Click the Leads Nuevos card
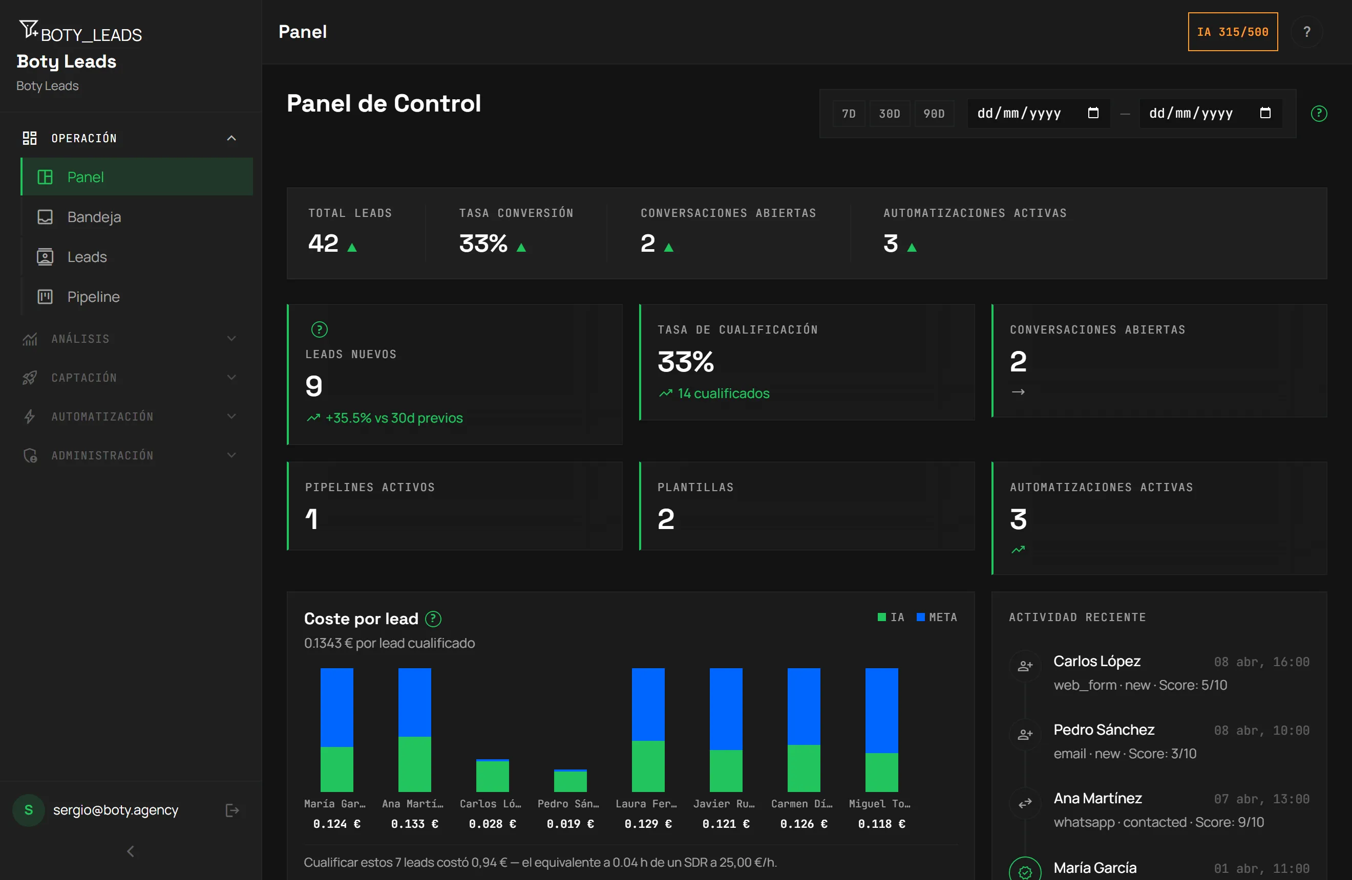 454,375
